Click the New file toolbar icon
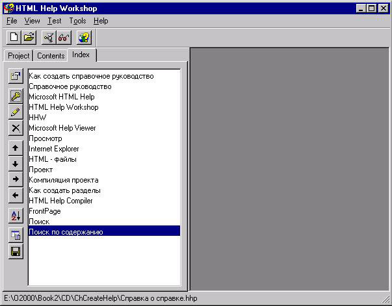 click(14, 38)
